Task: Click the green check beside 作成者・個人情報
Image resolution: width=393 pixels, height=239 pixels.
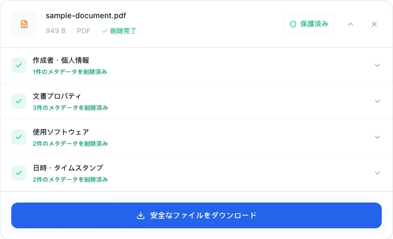Action: point(19,65)
